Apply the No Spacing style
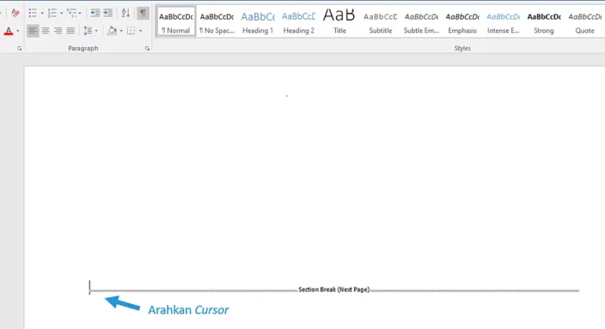Viewport: 605px width, 329px height. tap(217, 22)
